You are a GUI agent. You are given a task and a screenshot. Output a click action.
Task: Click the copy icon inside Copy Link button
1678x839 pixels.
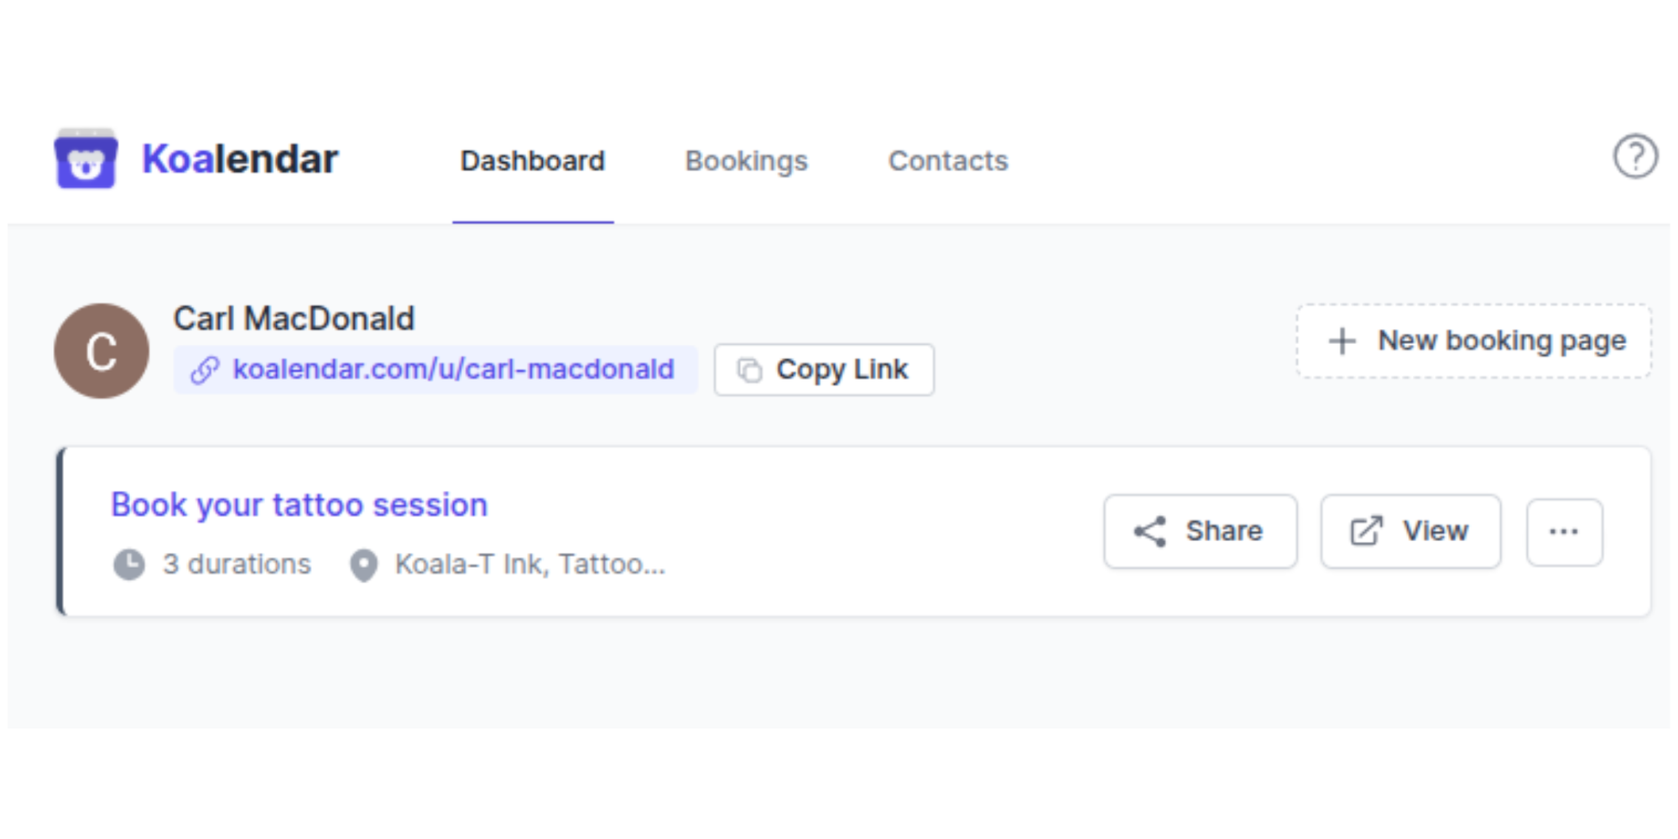(x=749, y=369)
